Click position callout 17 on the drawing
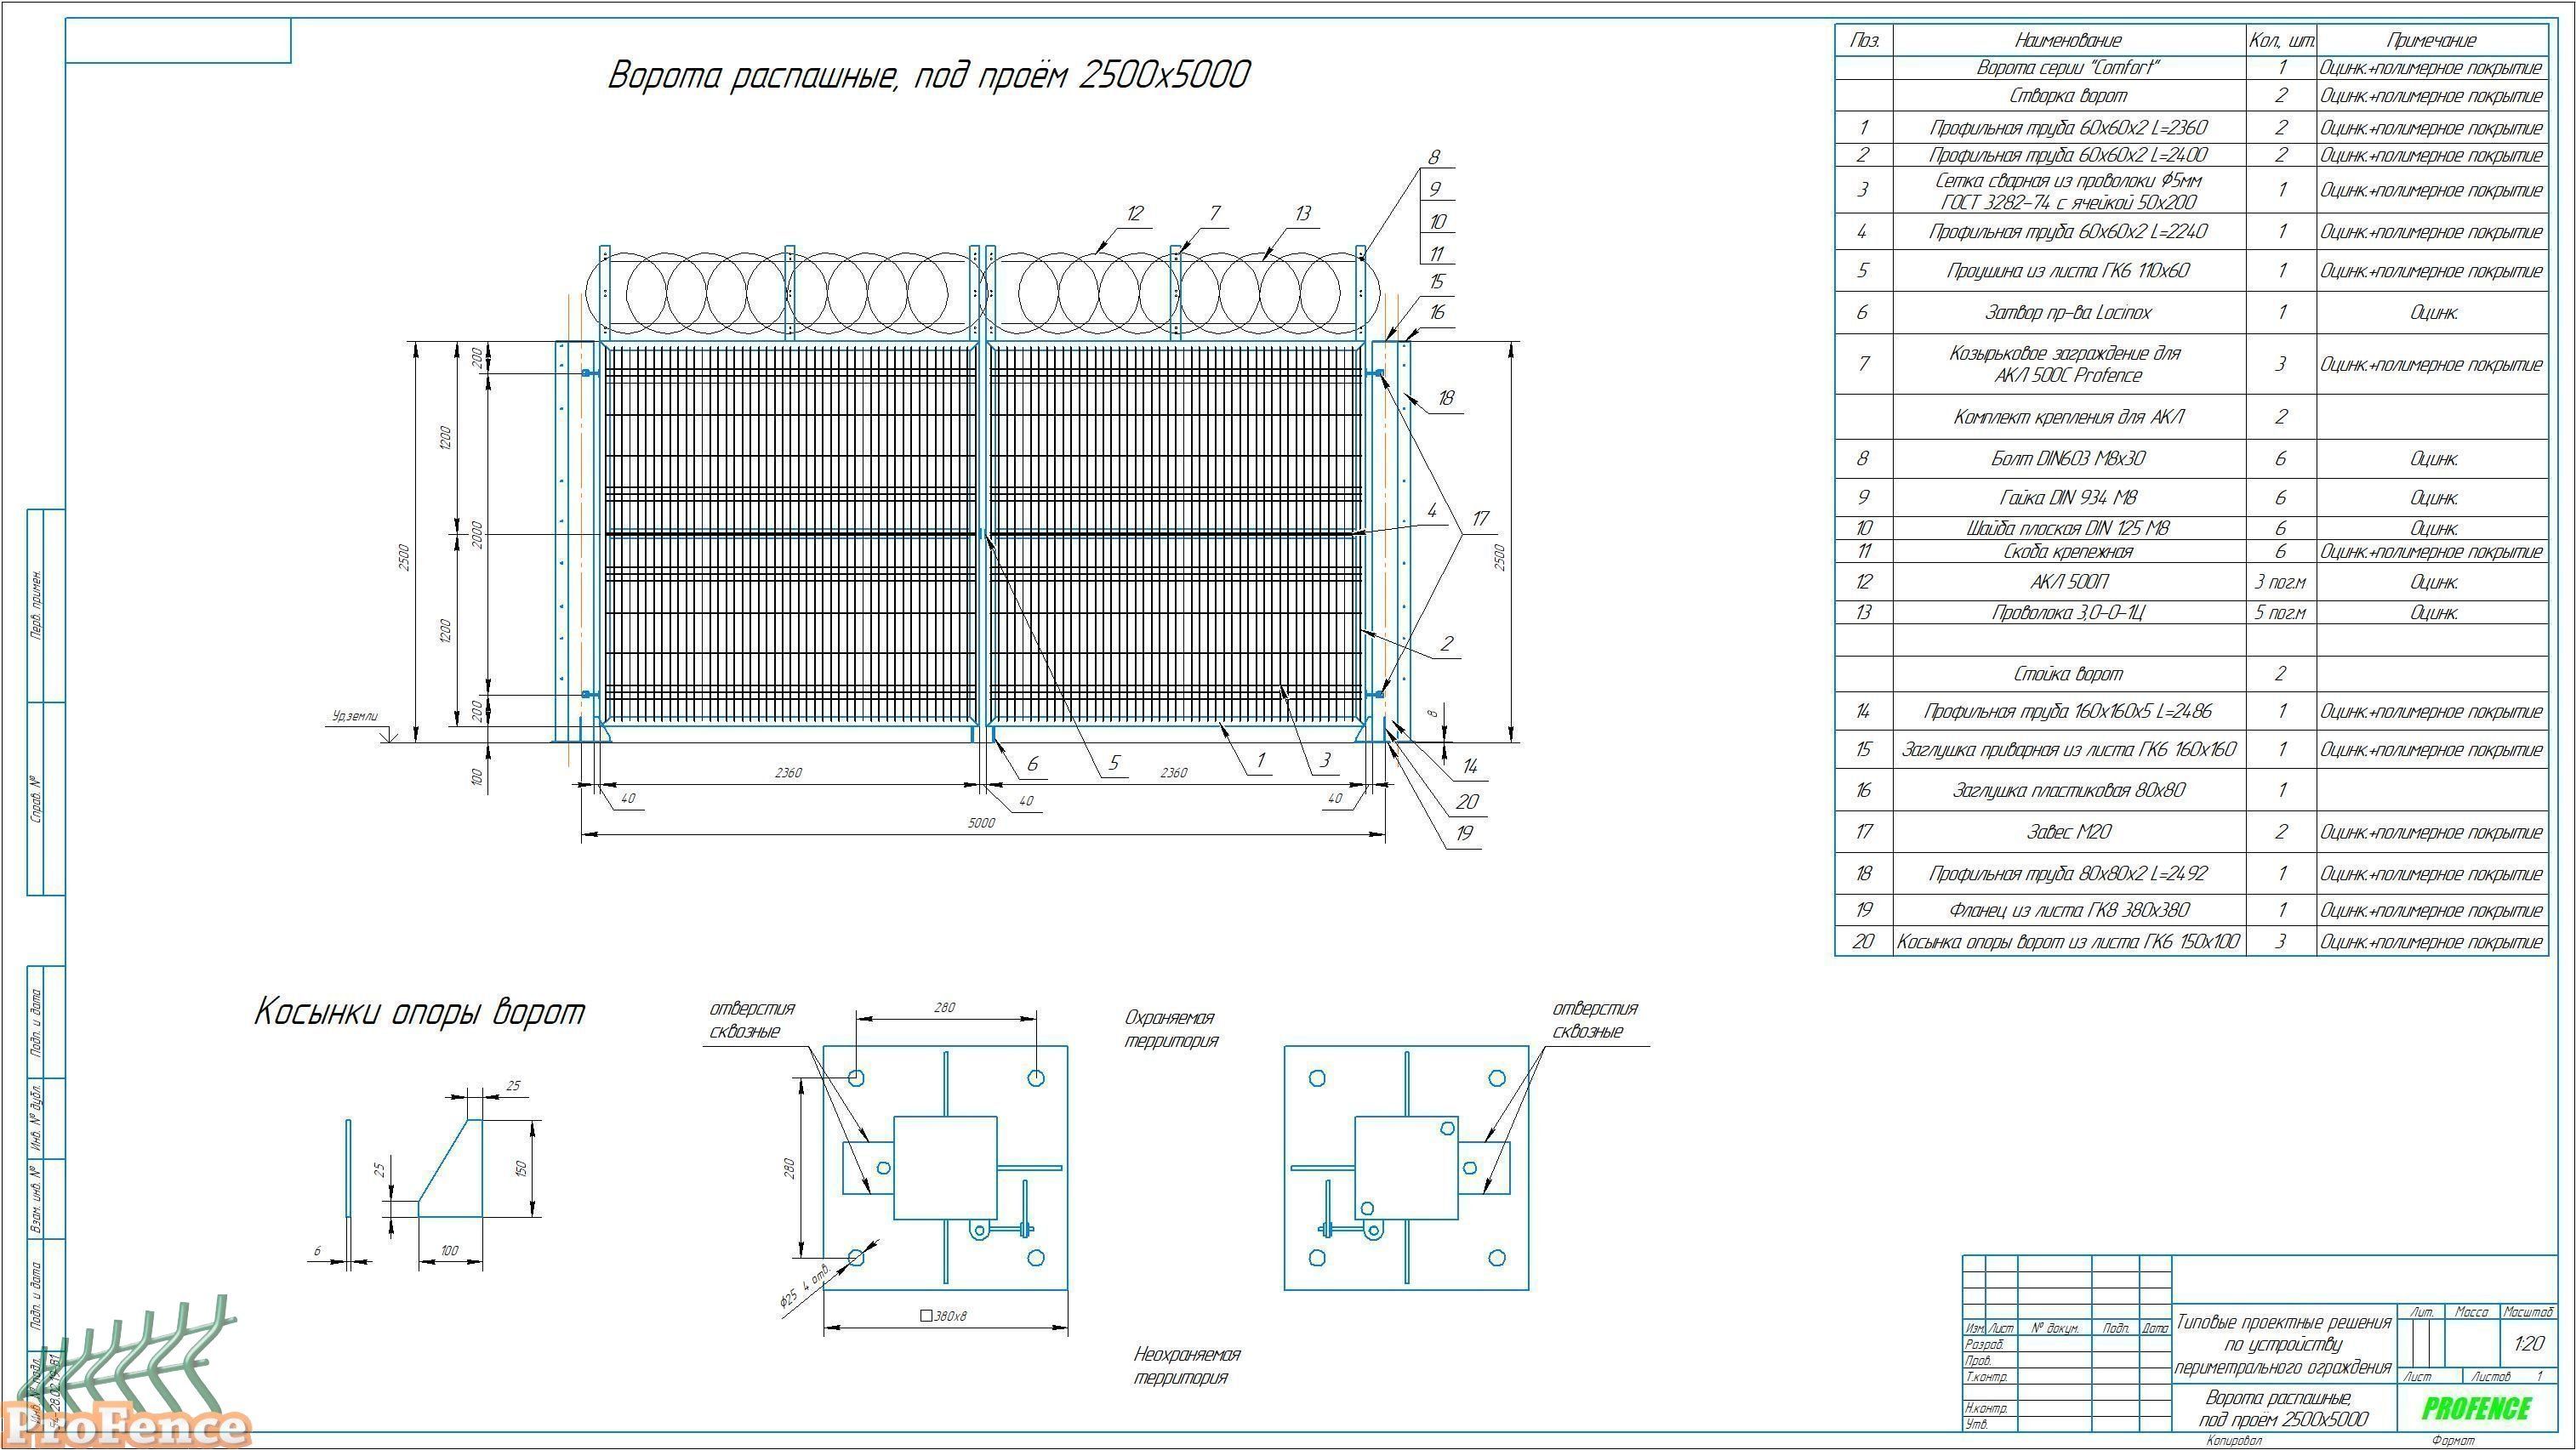Image resolution: width=2576 pixels, height=1450 pixels. (x=1480, y=519)
